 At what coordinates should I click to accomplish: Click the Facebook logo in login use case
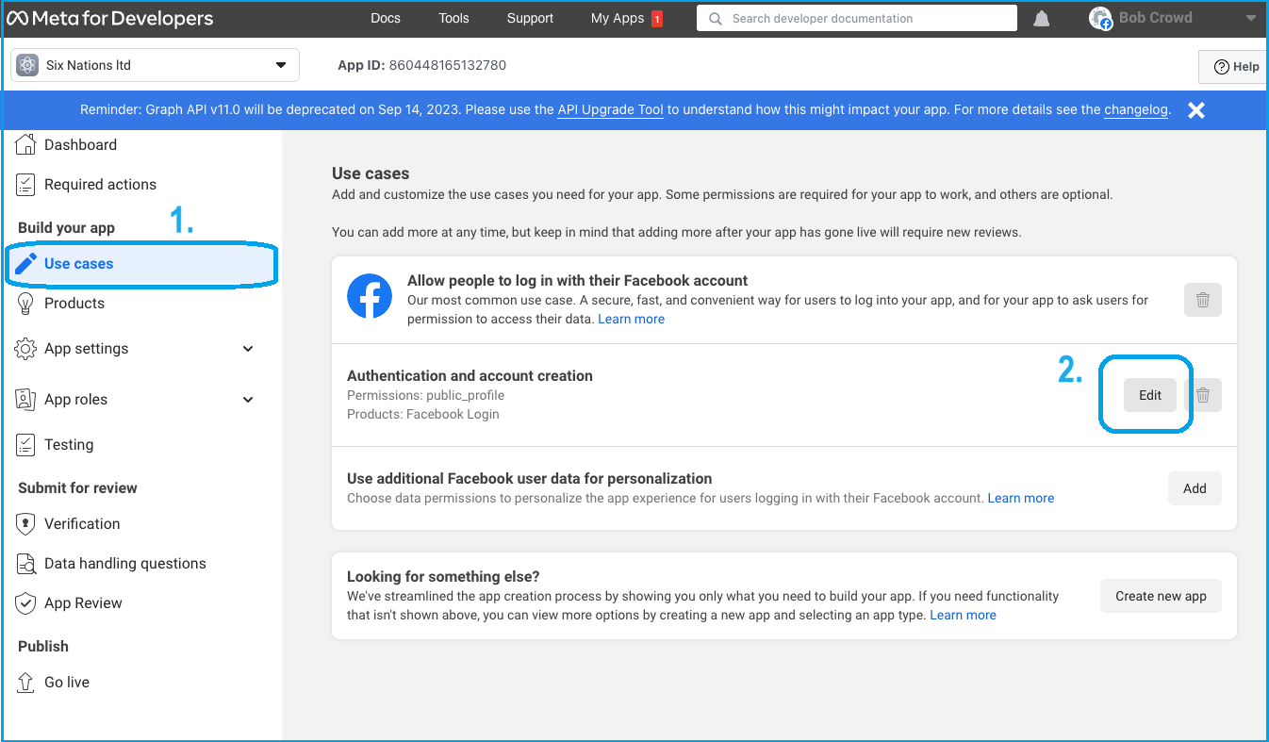tap(370, 297)
